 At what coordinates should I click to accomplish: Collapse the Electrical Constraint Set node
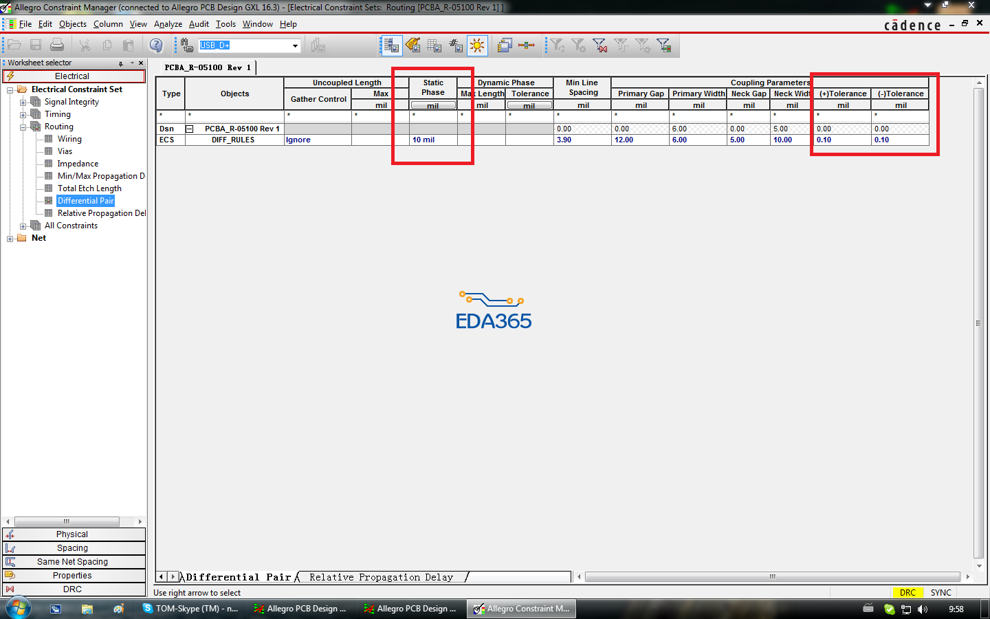pyautogui.click(x=10, y=89)
